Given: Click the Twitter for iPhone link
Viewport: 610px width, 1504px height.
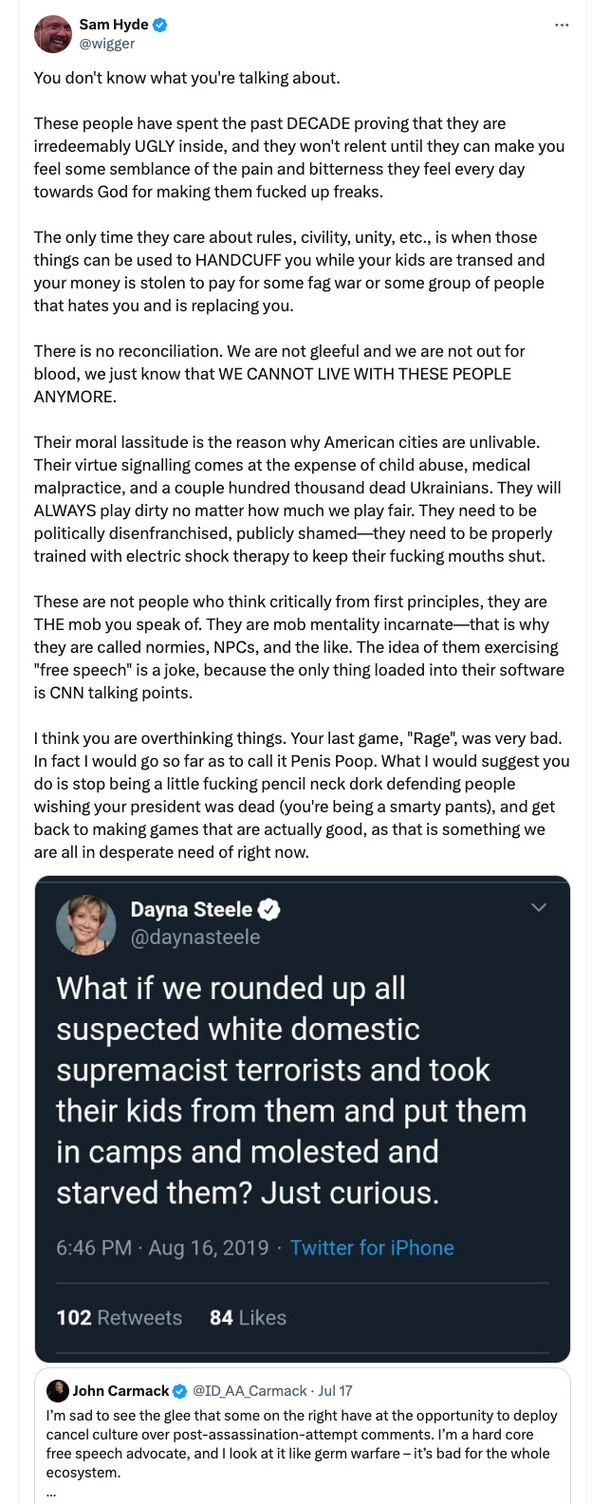Looking at the screenshot, I should pos(372,1248).
